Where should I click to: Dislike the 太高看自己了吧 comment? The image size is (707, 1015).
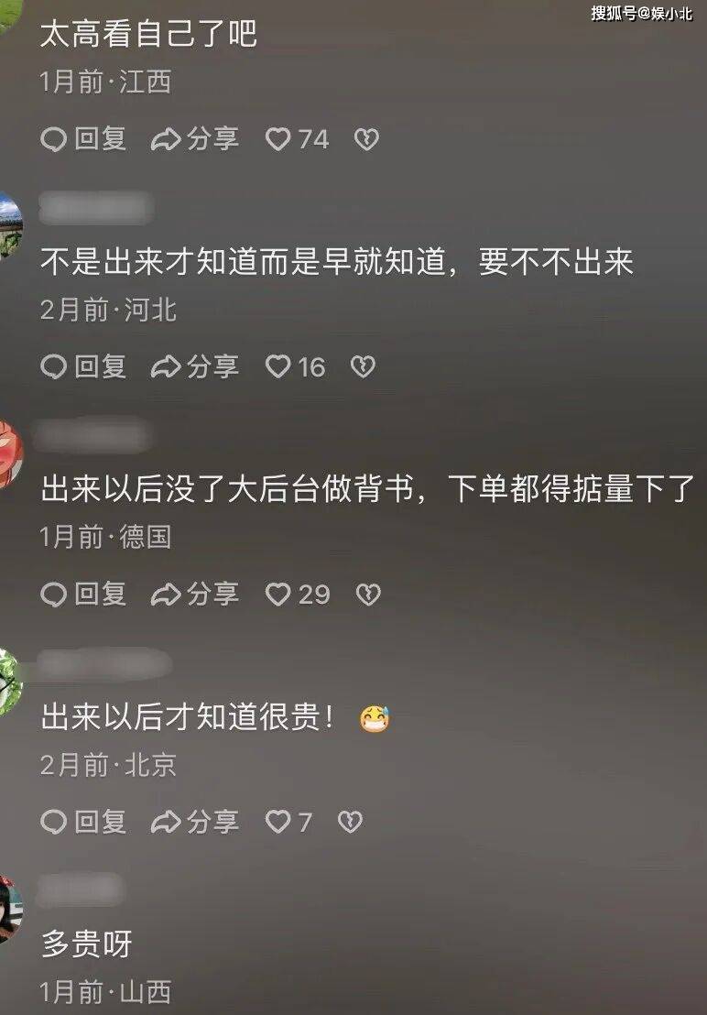tap(366, 139)
